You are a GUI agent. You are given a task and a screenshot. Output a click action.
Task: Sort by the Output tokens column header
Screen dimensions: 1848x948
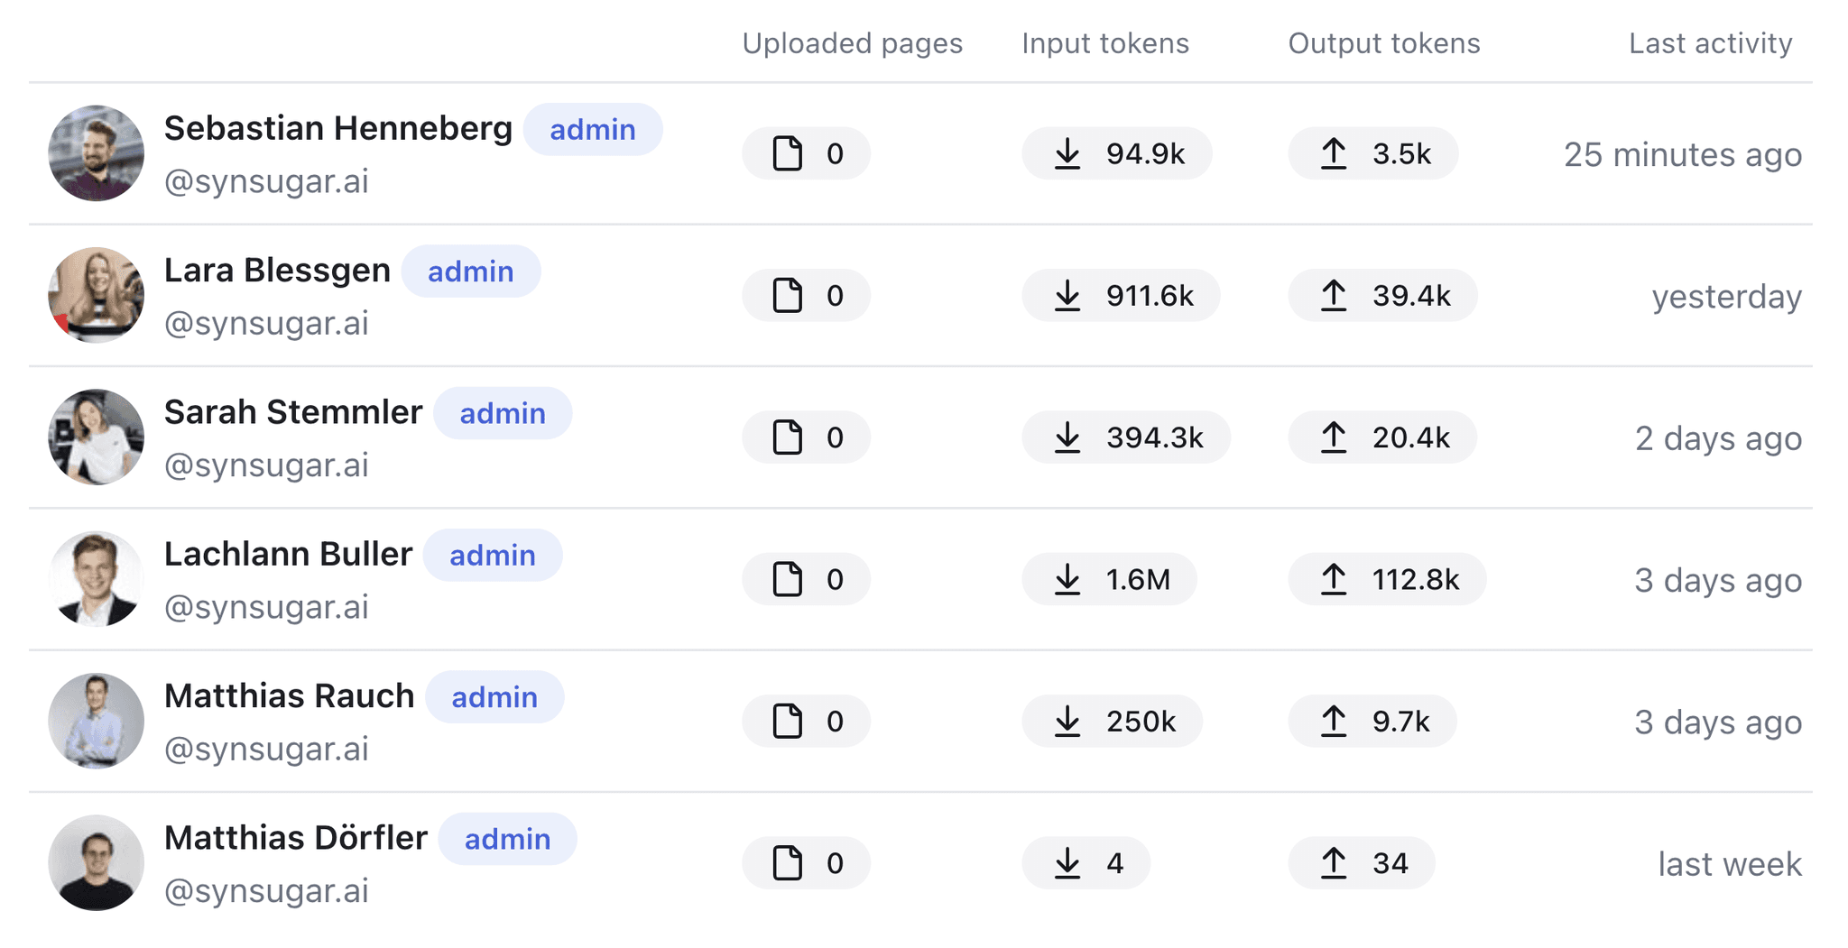(1384, 43)
